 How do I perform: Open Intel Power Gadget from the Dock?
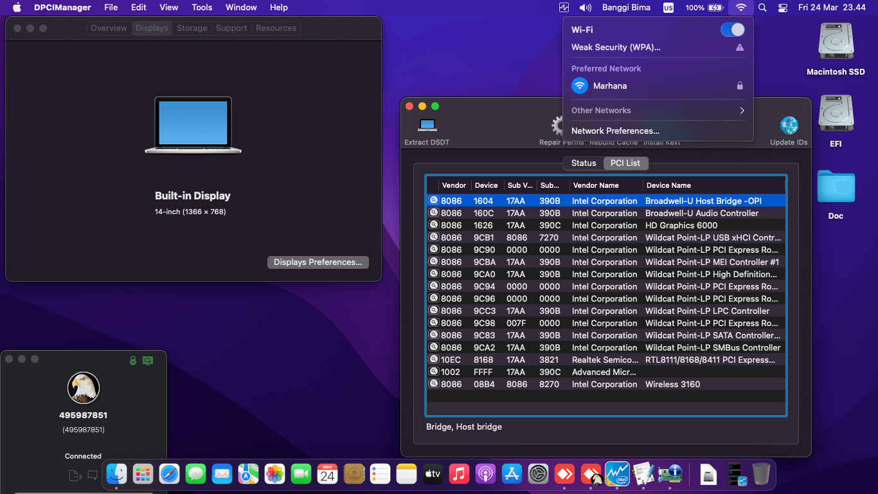click(x=617, y=474)
